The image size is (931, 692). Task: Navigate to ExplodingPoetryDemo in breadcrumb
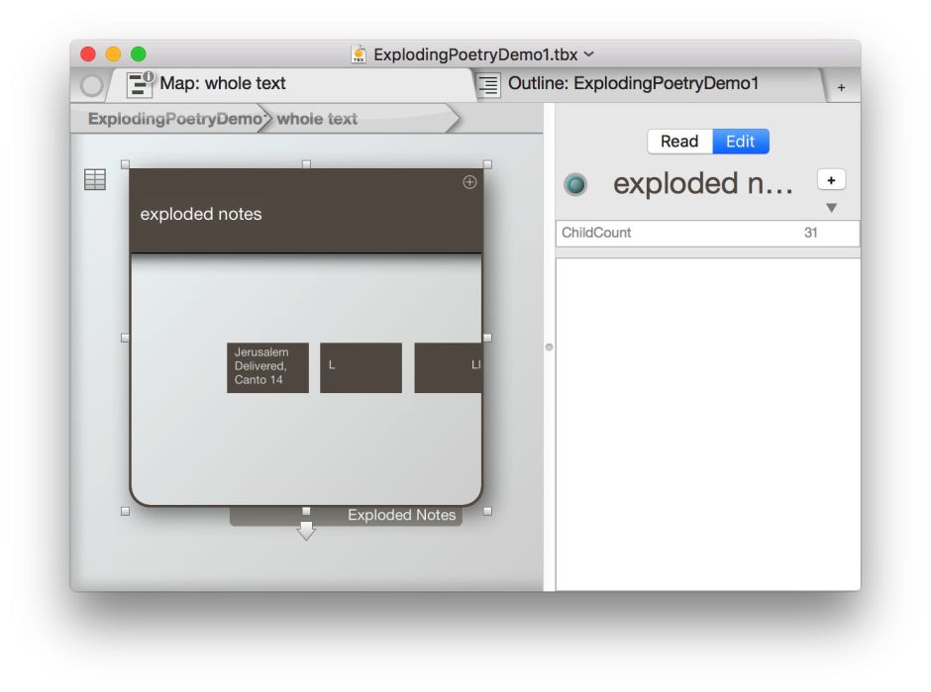click(x=173, y=119)
